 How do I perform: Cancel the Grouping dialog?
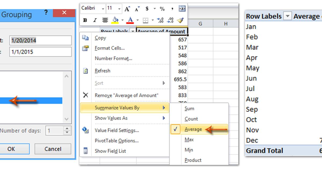(53, 149)
